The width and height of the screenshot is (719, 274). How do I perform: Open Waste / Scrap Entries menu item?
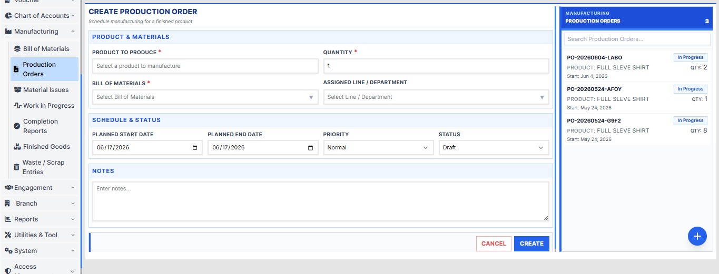[44, 167]
